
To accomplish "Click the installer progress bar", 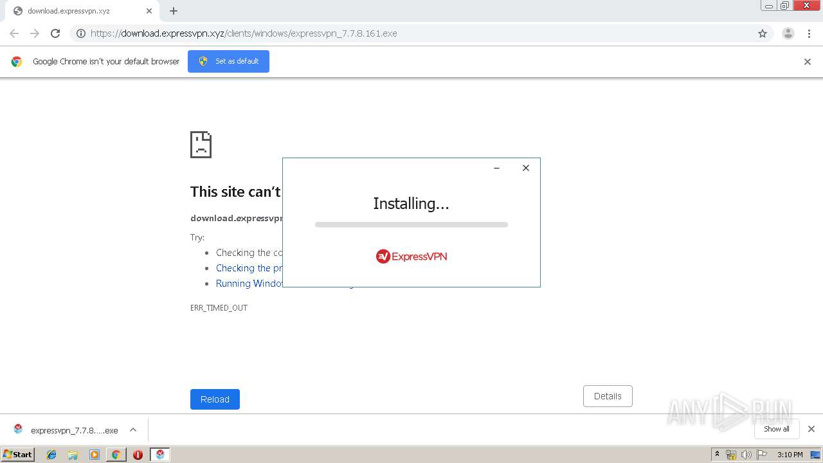I will (411, 224).
